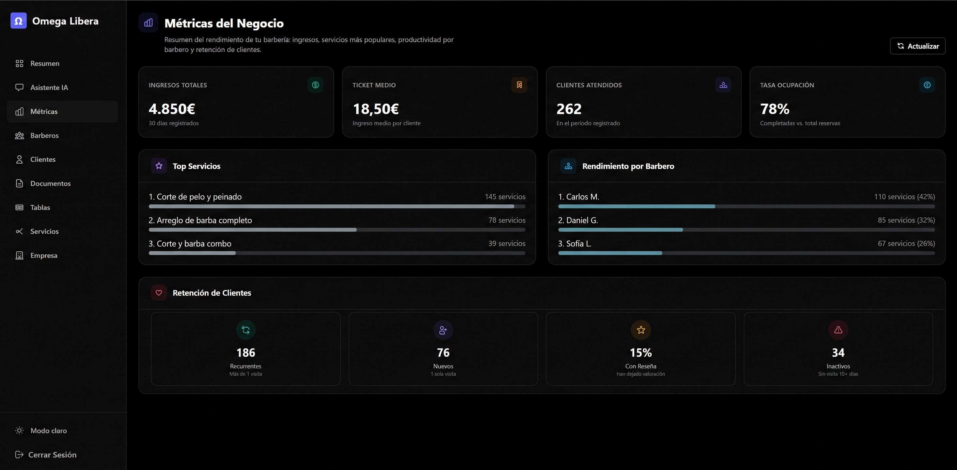Image resolution: width=957 pixels, height=470 pixels.
Task: Click the Daniel G. performance bar
Action: point(746,229)
